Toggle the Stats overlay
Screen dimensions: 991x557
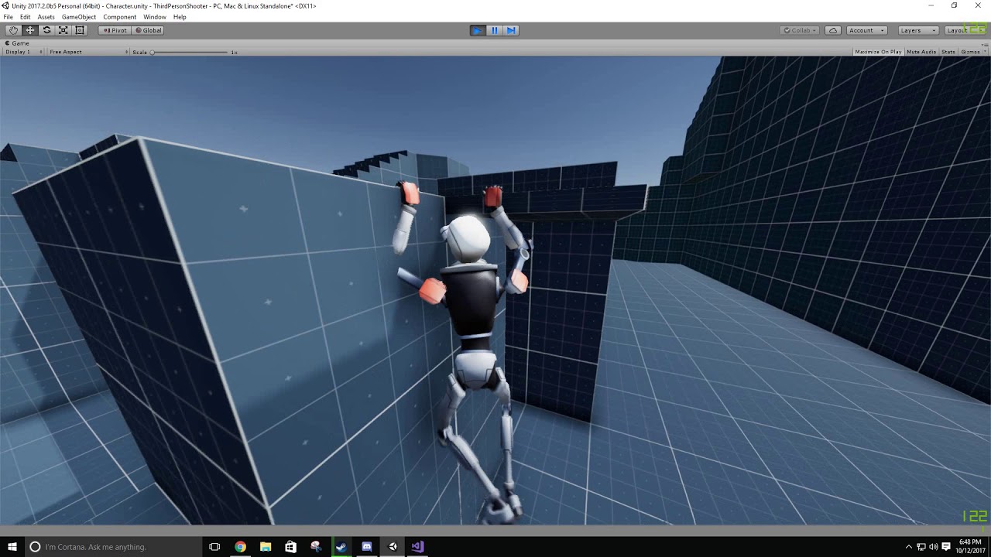point(948,52)
